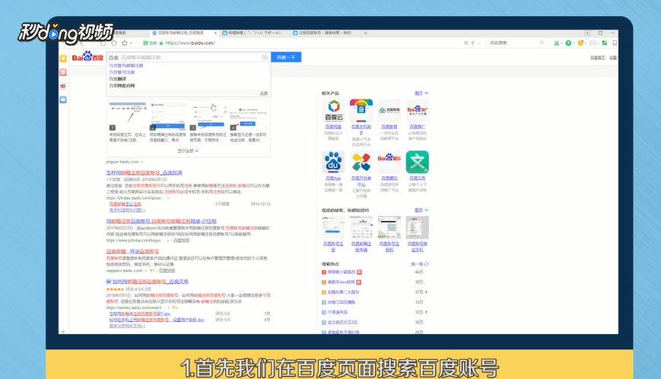Click the 百度手机助手 product icon
Image resolution: width=661 pixels, height=379 pixels.
click(361, 110)
